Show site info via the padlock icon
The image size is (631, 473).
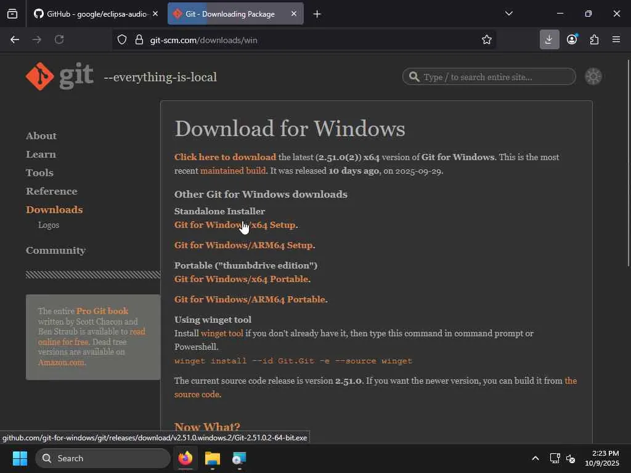click(x=139, y=39)
